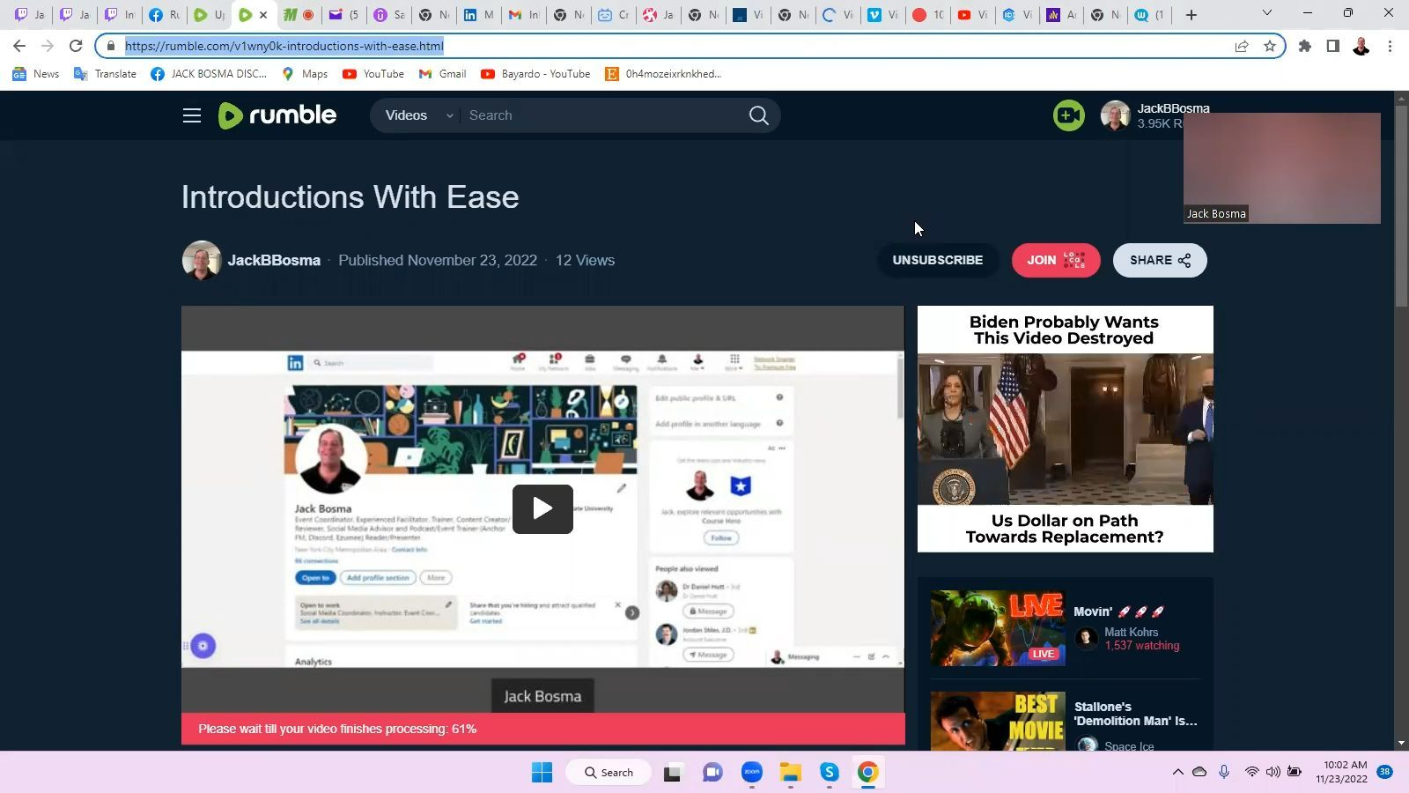Open the Biden Probably Wants This Video ad
This screenshot has height=793, width=1409.
tap(1065, 429)
